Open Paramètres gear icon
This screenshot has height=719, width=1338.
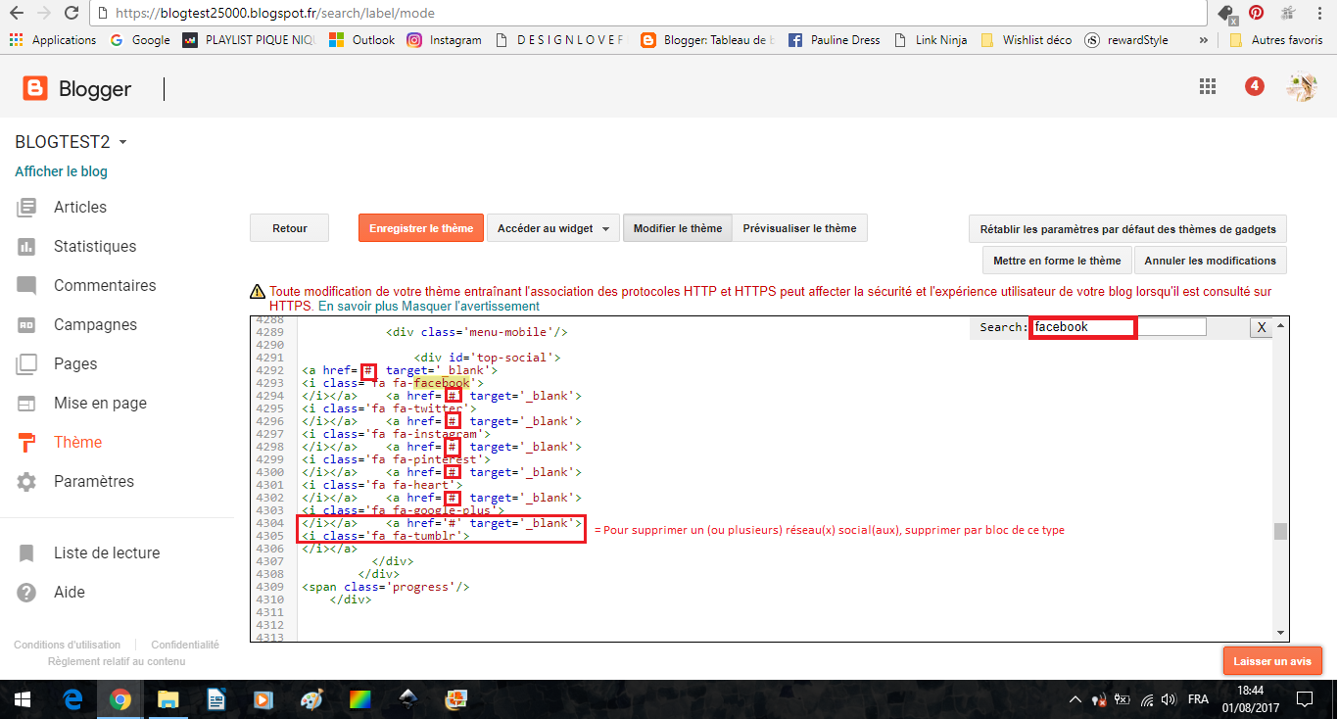pyautogui.click(x=26, y=482)
